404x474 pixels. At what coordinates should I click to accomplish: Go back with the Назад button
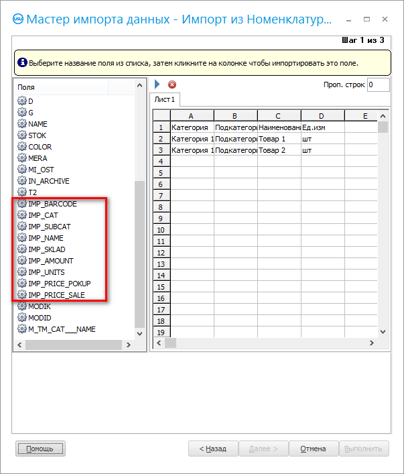212,449
